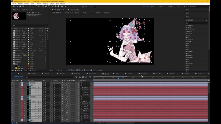
Task: Hide layer 7 with its eye icon
Action: (13, 97)
